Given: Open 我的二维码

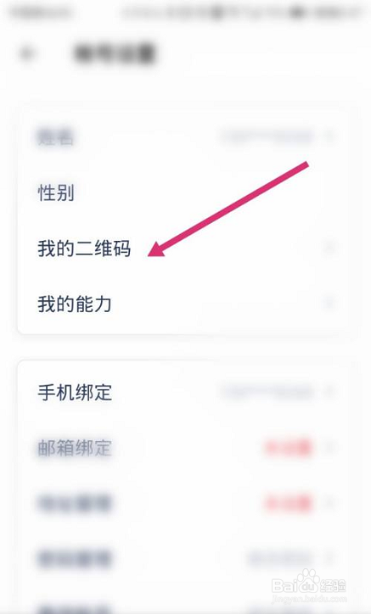Looking at the screenshot, I should [185, 248].
